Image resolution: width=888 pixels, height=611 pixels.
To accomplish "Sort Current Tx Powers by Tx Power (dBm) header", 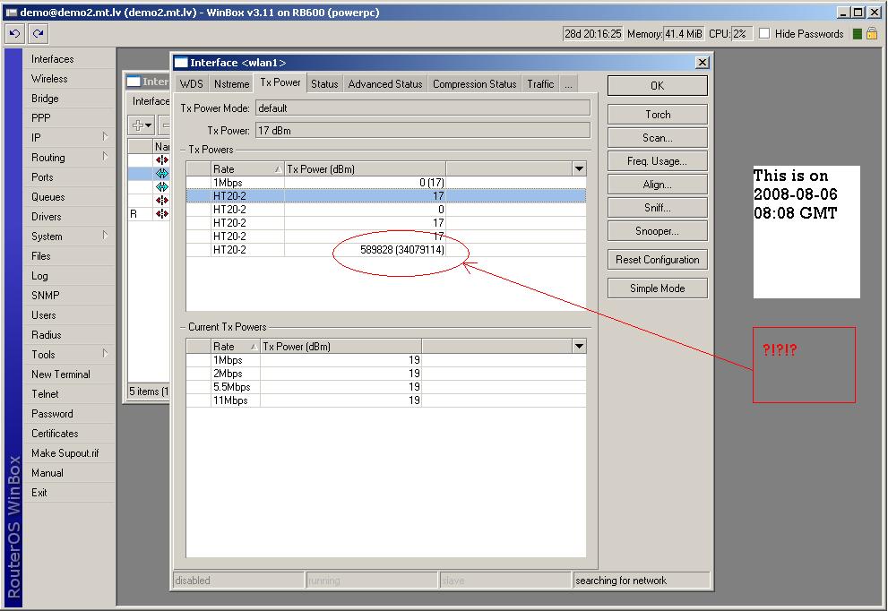I will [341, 346].
